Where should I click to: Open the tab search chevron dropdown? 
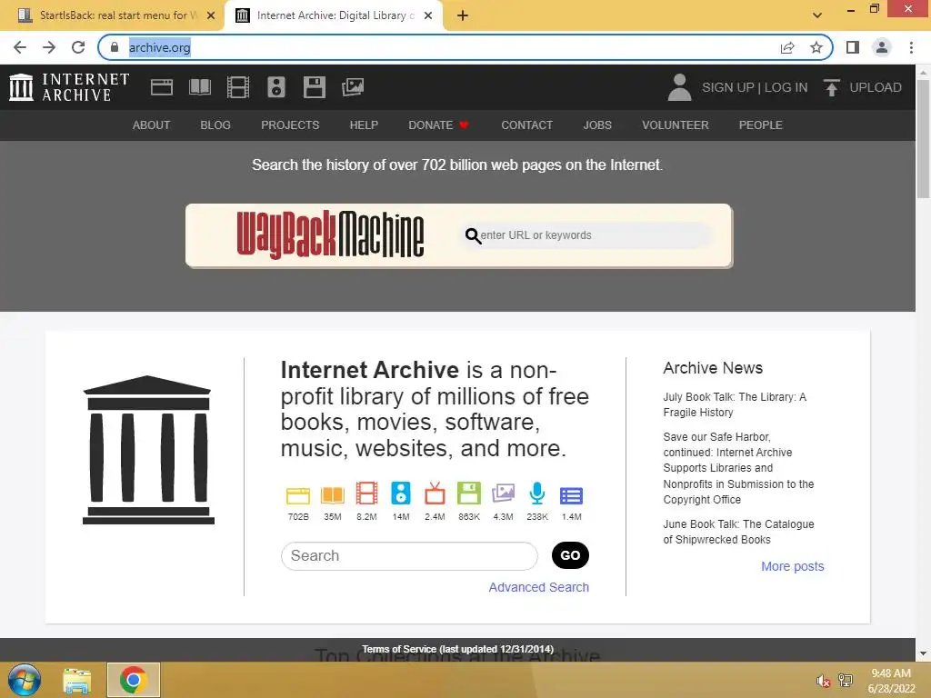point(817,15)
